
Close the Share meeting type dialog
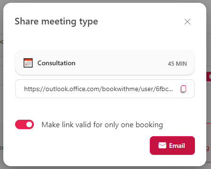pyautogui.click(x=187, y=22)
